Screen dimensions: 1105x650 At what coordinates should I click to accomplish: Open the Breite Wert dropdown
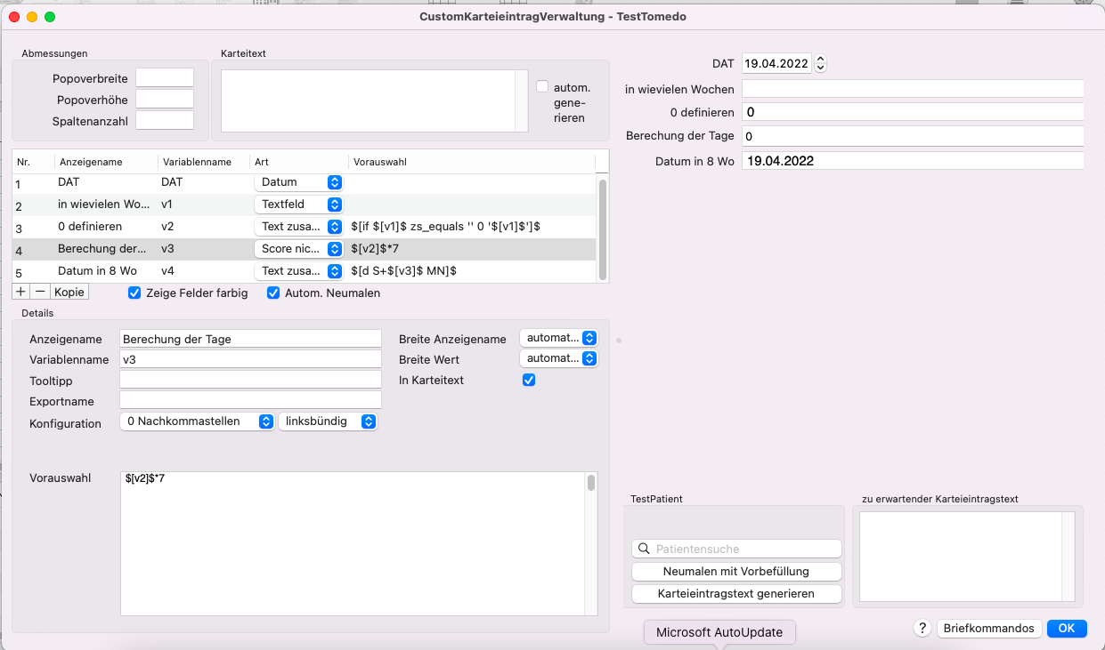point(558,358)
